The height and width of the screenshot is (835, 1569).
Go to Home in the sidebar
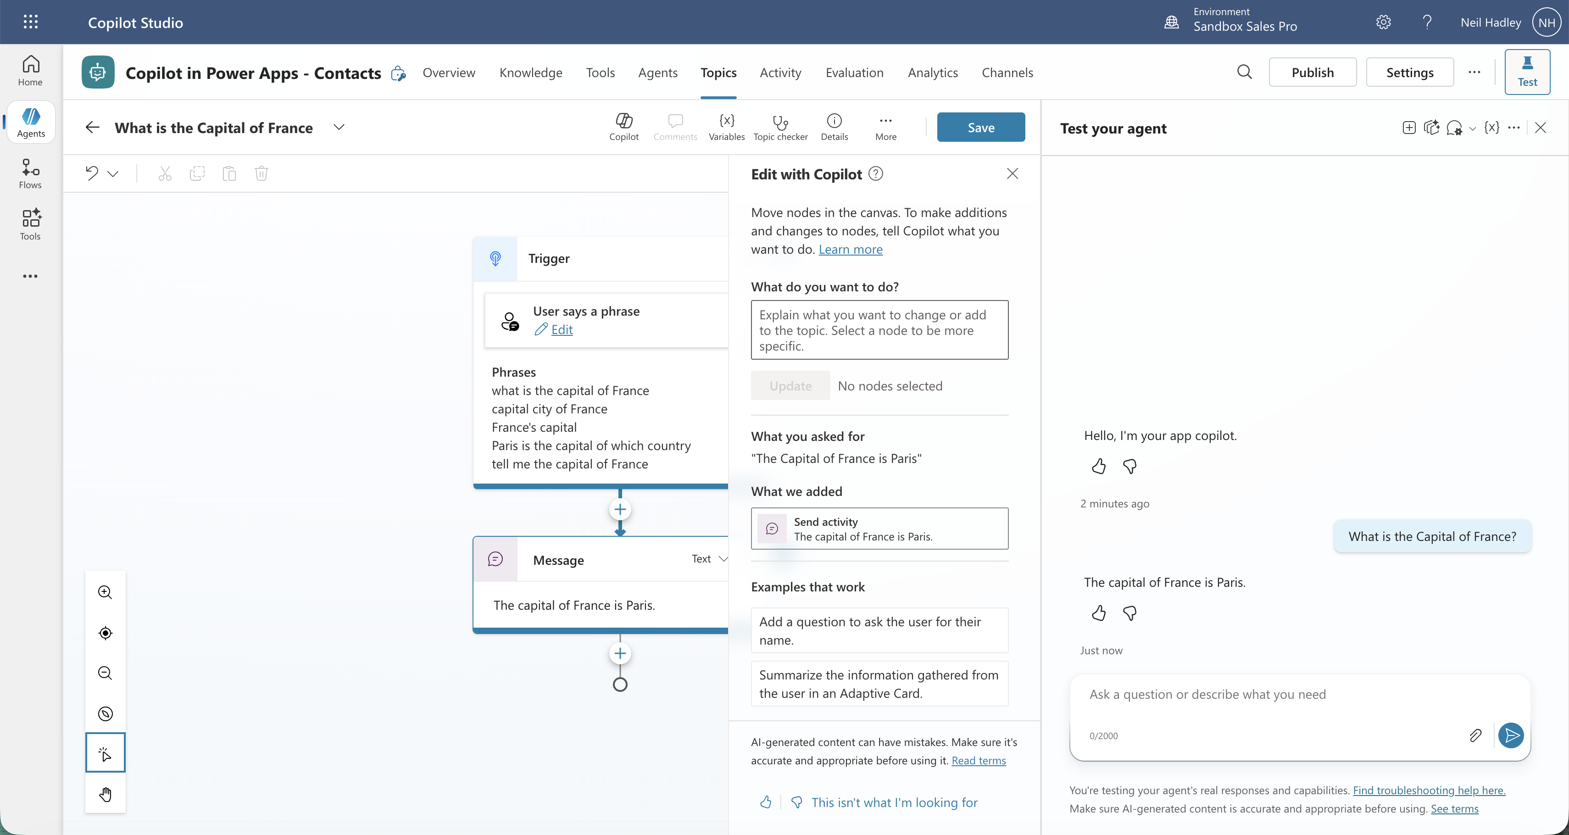[x=30, y=71]
